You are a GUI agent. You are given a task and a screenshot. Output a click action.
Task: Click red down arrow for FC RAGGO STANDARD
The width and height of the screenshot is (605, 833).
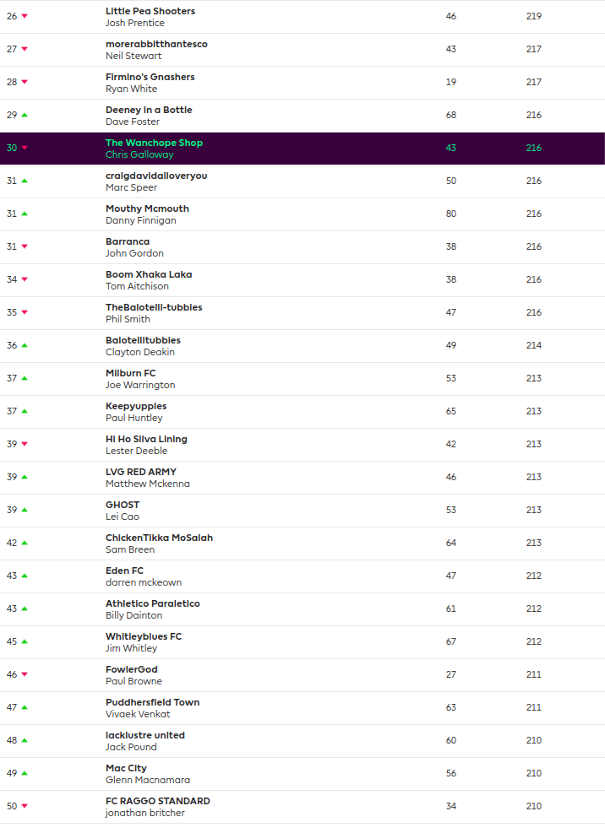pyautogui.click(x=25, y=807)
